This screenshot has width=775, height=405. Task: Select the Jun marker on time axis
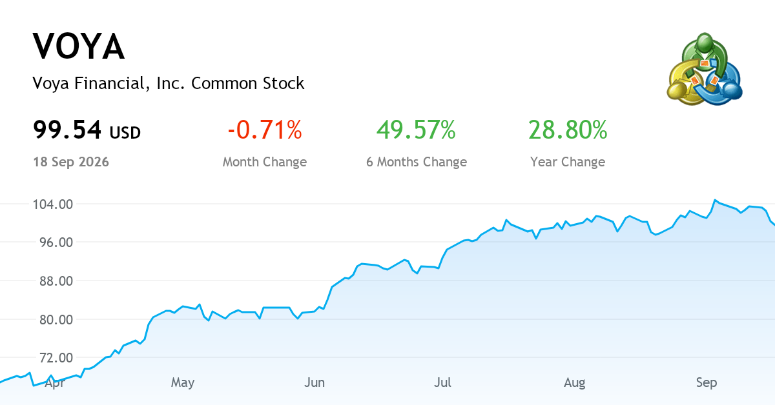[315, 383]
